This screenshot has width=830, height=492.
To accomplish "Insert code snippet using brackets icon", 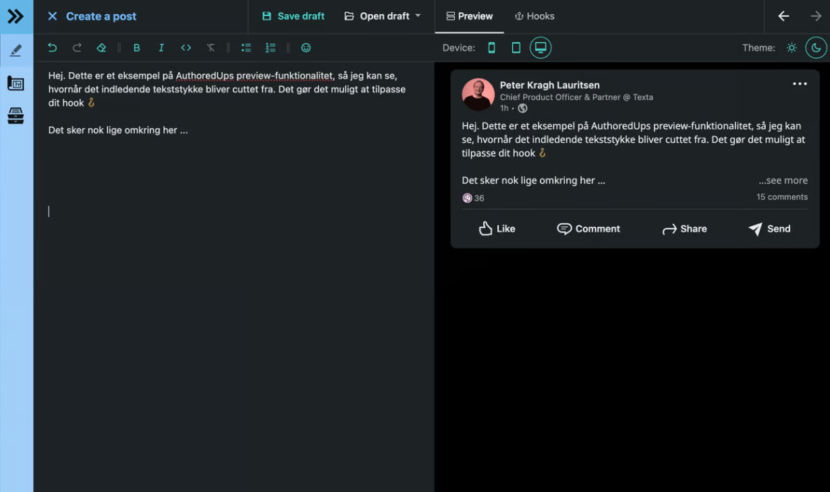I will [186, 48].
